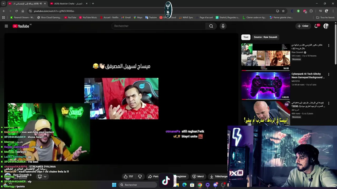Bookmark this page with the star icon
The image size is (337, 189).
pos(283,11)
